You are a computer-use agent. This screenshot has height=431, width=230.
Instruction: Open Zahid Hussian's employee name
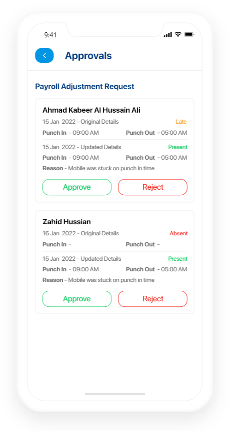[67, 222]
